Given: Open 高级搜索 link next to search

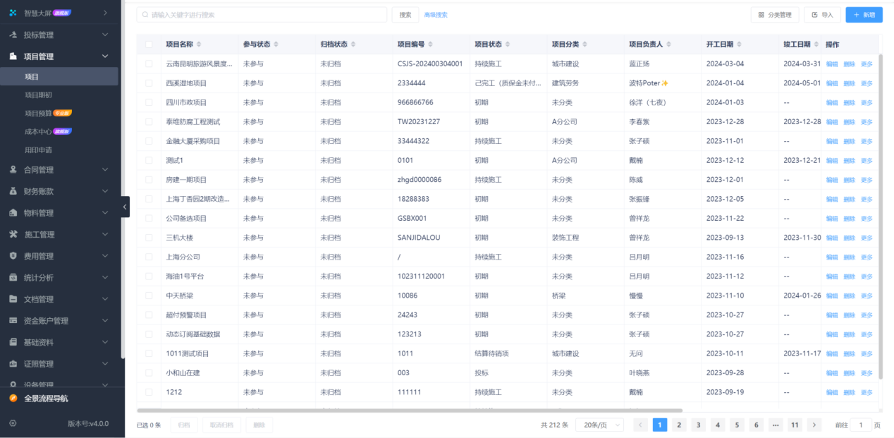Looking at the screenshot, I should coord(436,14).
